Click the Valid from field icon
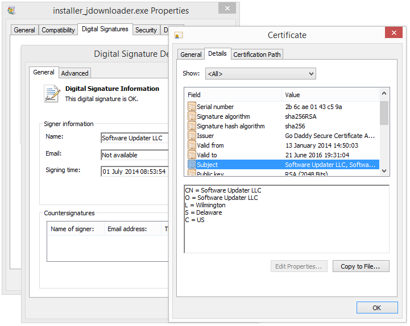 pyautogui.click(x=192, y=145)
